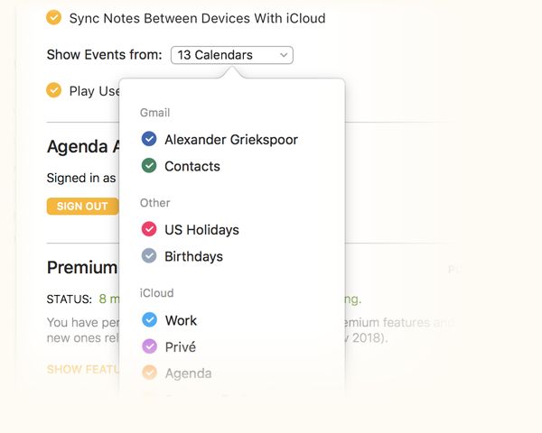Viewport: 542px width, 433px height.
Task: Click the SIGN OUT button
Action: click(x=82, y=207)
